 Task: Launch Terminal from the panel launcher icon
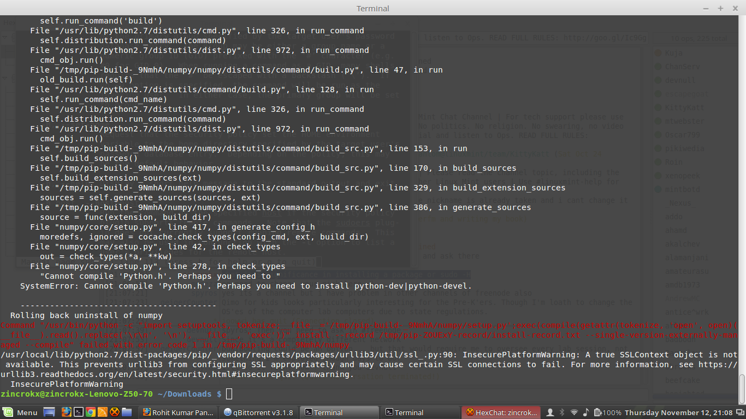coord(78,412)
